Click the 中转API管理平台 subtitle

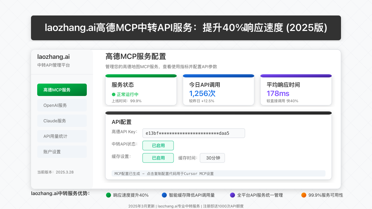[x=53, y=65]
